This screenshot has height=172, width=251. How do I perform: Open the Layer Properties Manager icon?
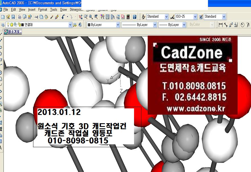click(x=3, y=25)
